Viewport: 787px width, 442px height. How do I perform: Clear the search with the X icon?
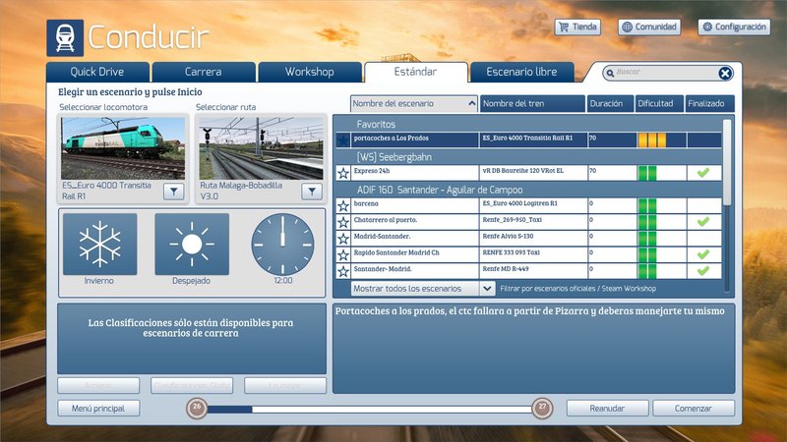pyautogui.click(x=725, y=73)
